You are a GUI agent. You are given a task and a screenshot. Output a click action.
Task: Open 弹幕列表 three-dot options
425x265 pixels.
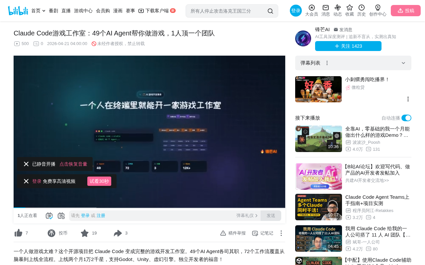tap(327, 63)
